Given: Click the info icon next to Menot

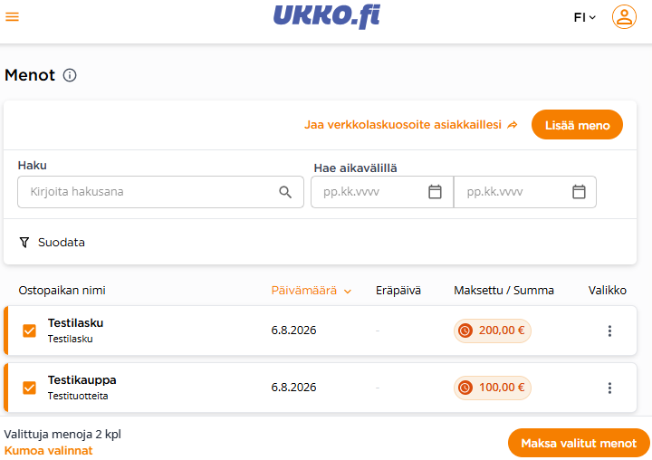Looking at the screenshot, I should [70, 75].
